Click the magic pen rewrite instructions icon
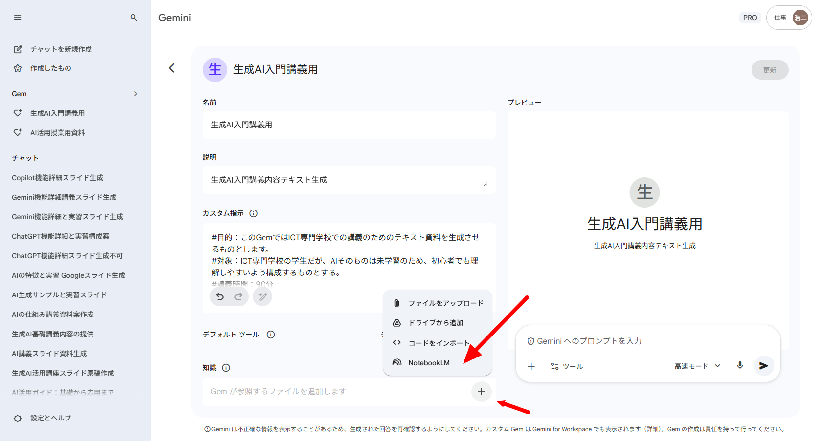 click(x=263, y=296)
